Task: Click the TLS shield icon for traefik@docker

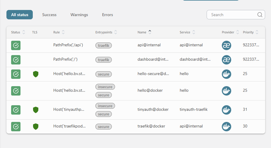Action: pyautogui.click(x=36, y=127)
